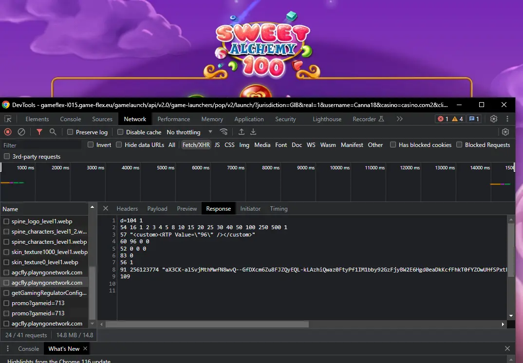Enable Preserve log checkbox
Viewport: 523px width, 363px height.
(x=70, y=132)
